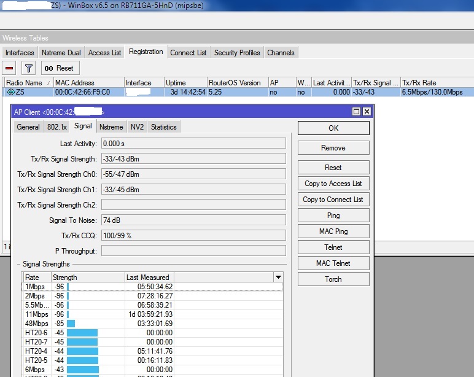474x377 pixels.
Task: Click the Last Activity field
Action: click(193, 143)
